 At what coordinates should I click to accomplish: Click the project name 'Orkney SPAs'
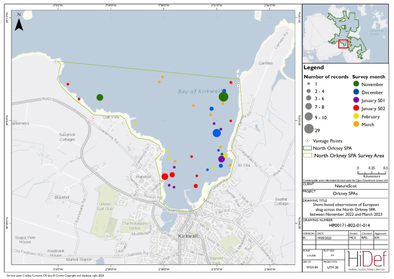[345, 194]
